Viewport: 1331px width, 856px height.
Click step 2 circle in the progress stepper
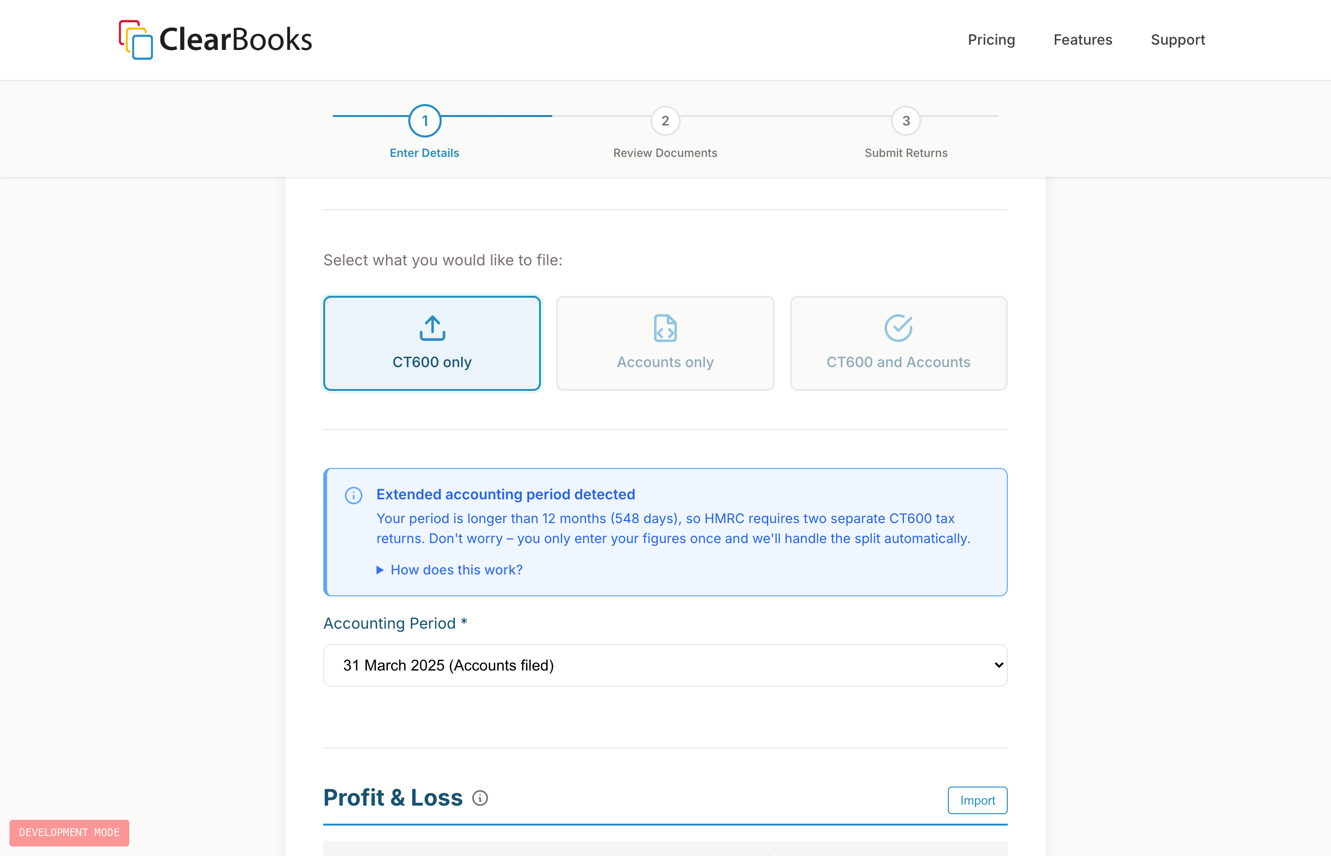[665, 121]
